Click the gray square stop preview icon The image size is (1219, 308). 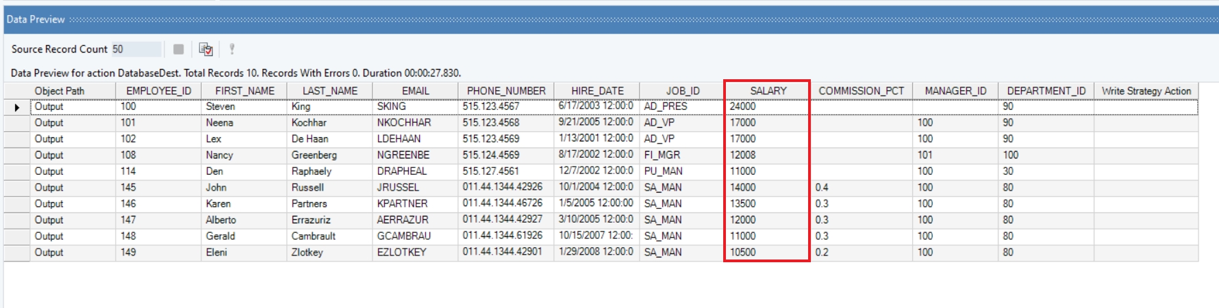(x=178, y=49)
